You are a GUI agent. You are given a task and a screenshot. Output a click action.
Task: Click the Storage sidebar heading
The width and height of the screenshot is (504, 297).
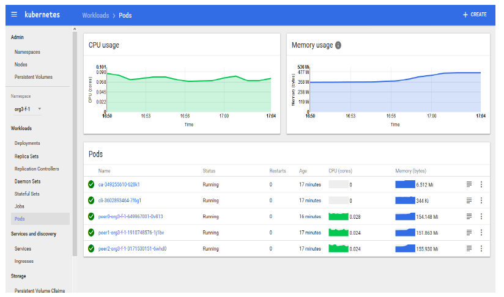coord(18,276)
